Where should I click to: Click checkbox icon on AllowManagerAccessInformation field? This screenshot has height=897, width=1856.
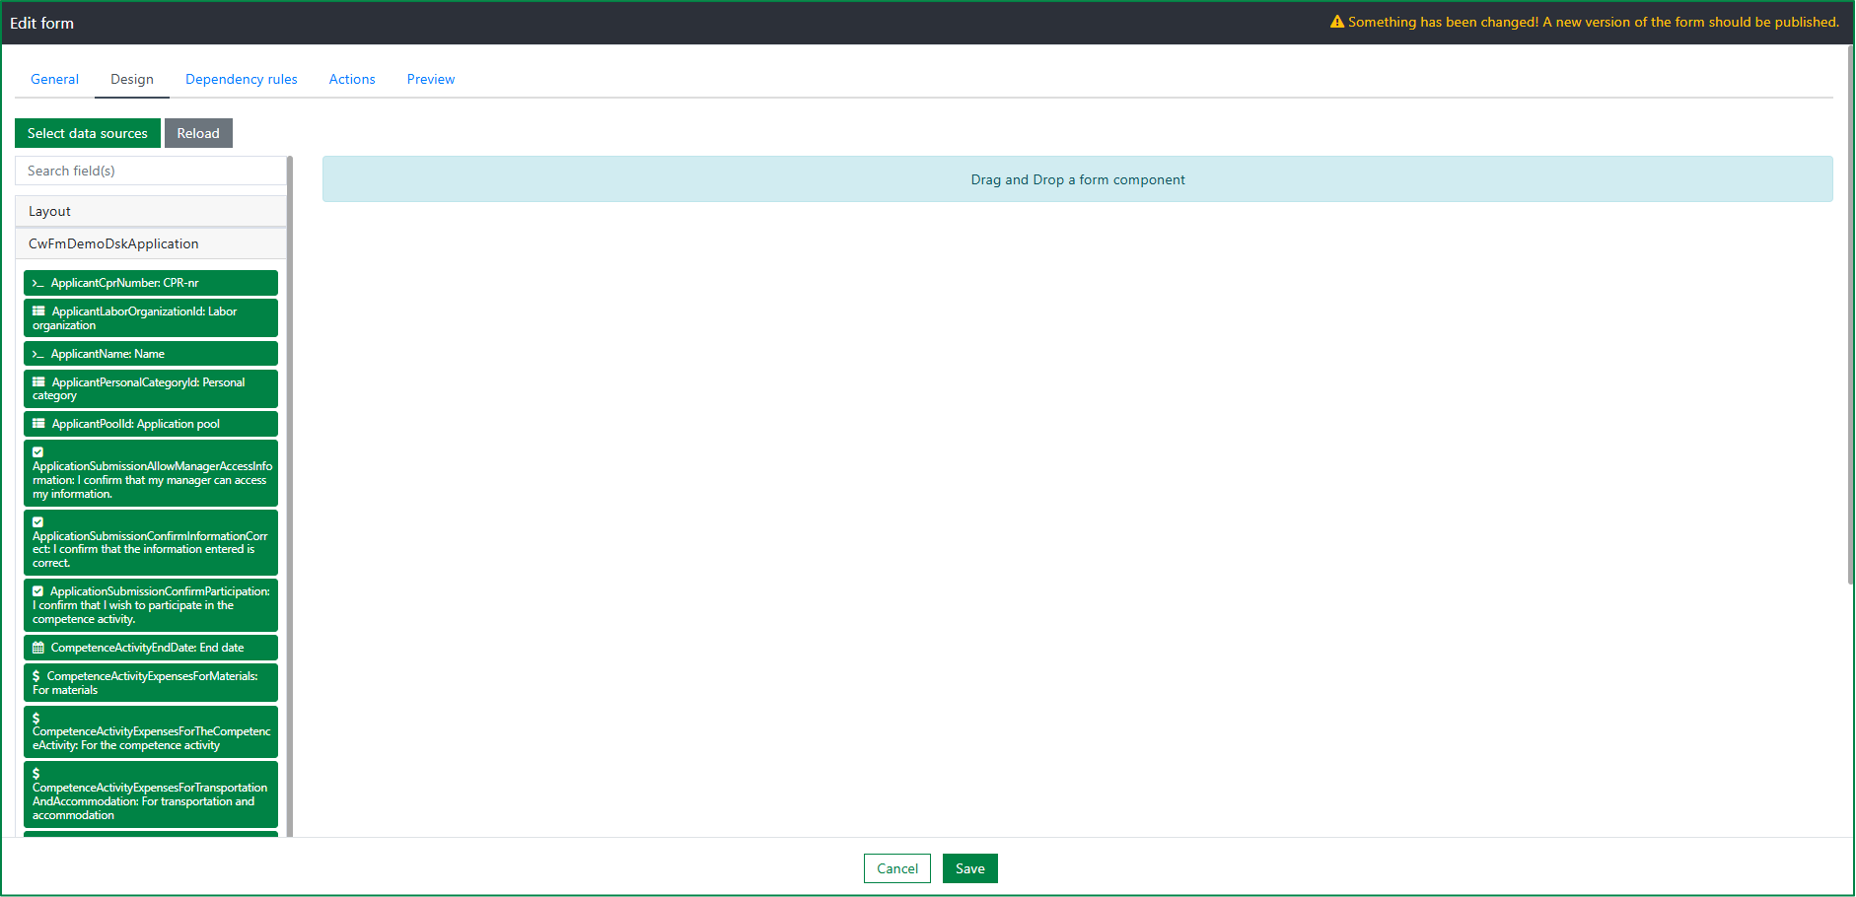(37, 452)
